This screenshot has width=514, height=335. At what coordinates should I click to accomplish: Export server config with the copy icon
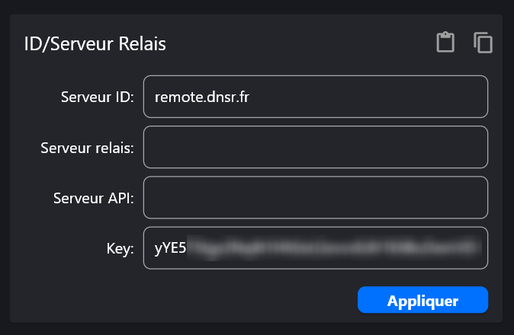[x=483, y=42]
